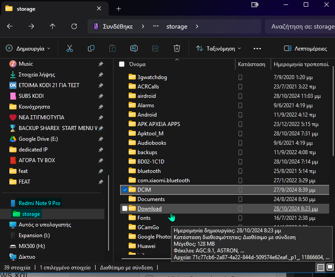Viewport: 335px width, 277px height.
Task: Select the storage tab
Action: pyautogui.click(x=54, y=9)
